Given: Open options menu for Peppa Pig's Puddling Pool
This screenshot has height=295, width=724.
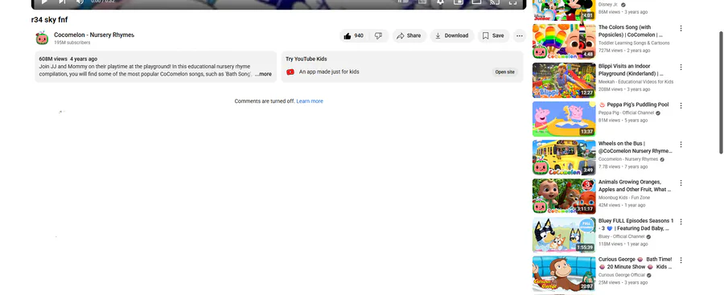Looking at the screenshot, I should (681, 106).
